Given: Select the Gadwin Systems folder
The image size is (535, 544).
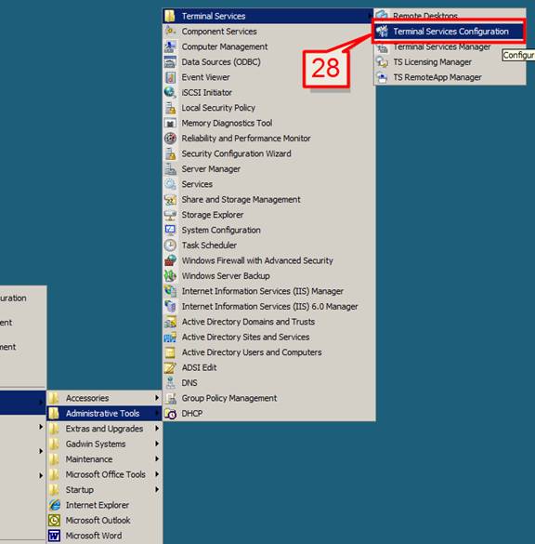Looking at the screenshot, I should click(x=104, y=444).
